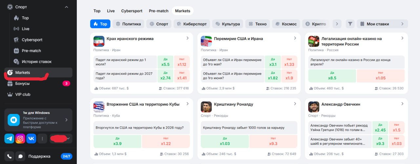Select the Киберспорт category chip
This screenshot has width=420, height=164.
191,24
